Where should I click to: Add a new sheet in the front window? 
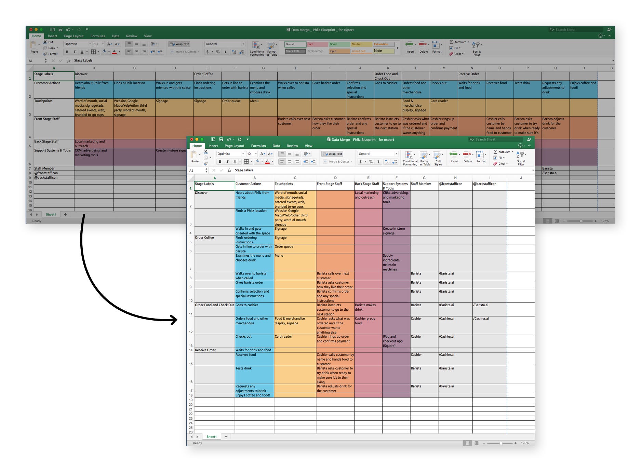(x=226, y=436)
